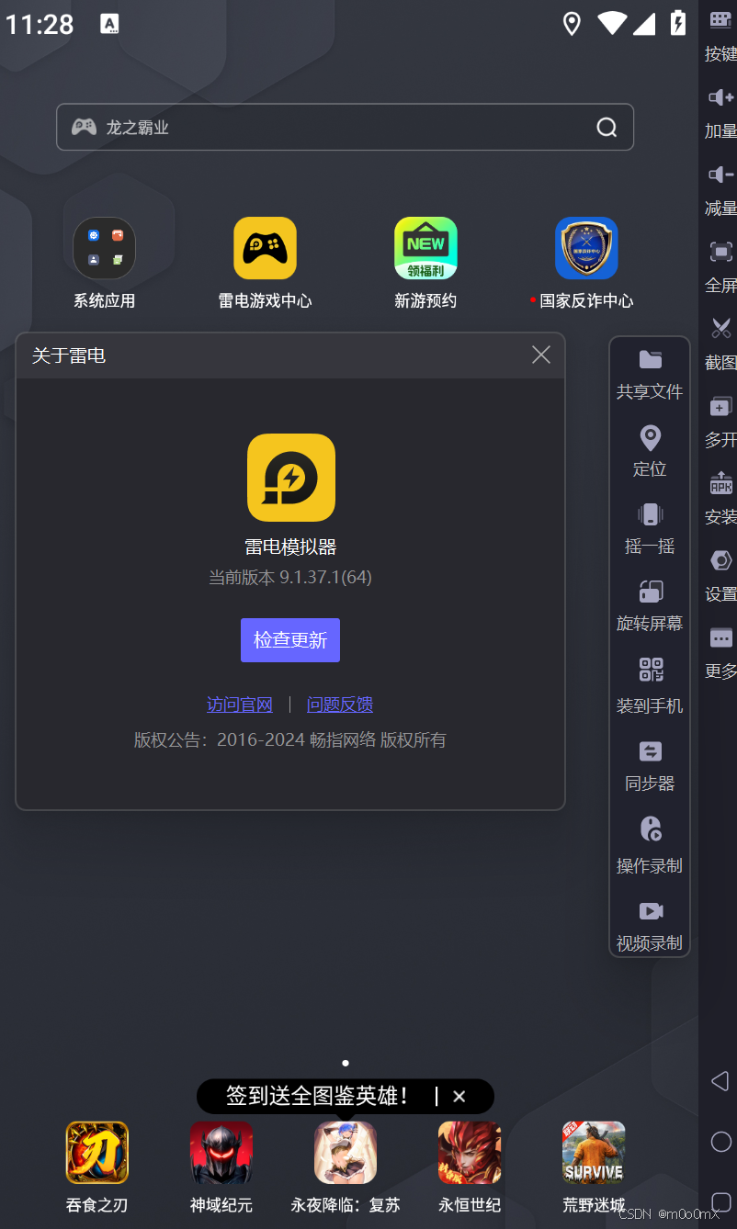Click 加量 volume up
737x1229 pixels.
tap(721, 113)
